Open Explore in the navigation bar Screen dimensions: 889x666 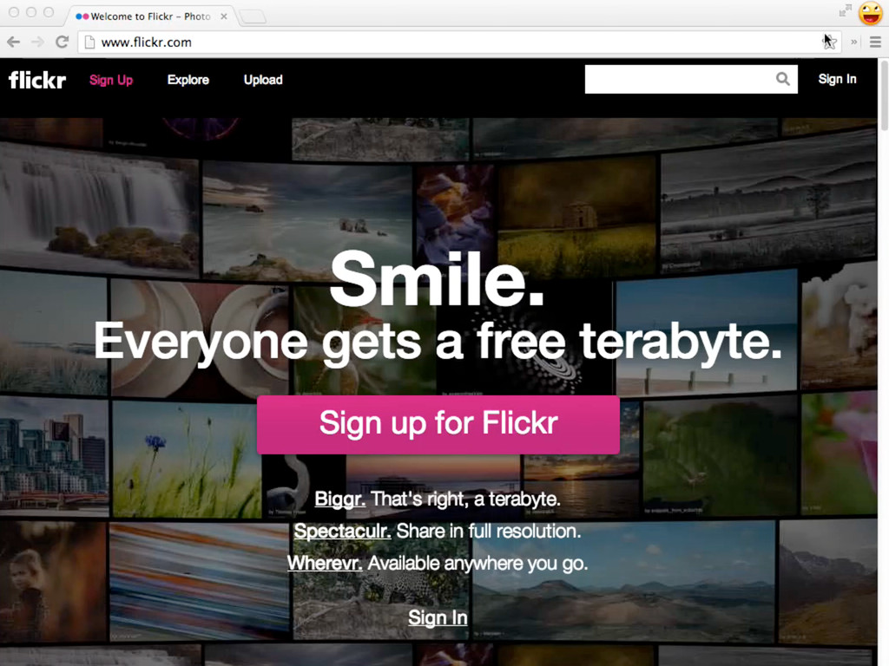pyautogui.click(x=188, y=80)
